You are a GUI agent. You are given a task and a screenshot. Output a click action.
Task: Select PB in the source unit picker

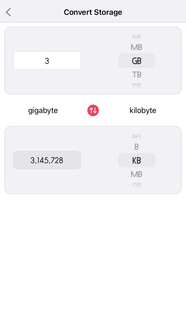(x=137, y=85)
